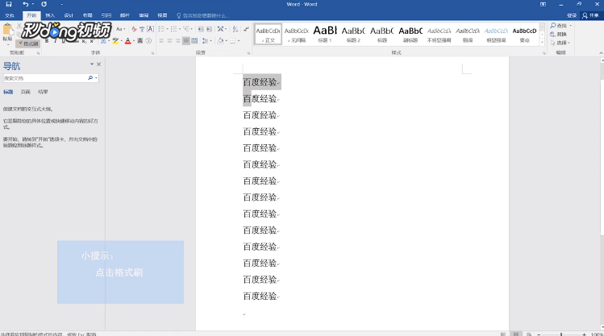Open the 选择 (Select) dropdown

coord(560,43)
